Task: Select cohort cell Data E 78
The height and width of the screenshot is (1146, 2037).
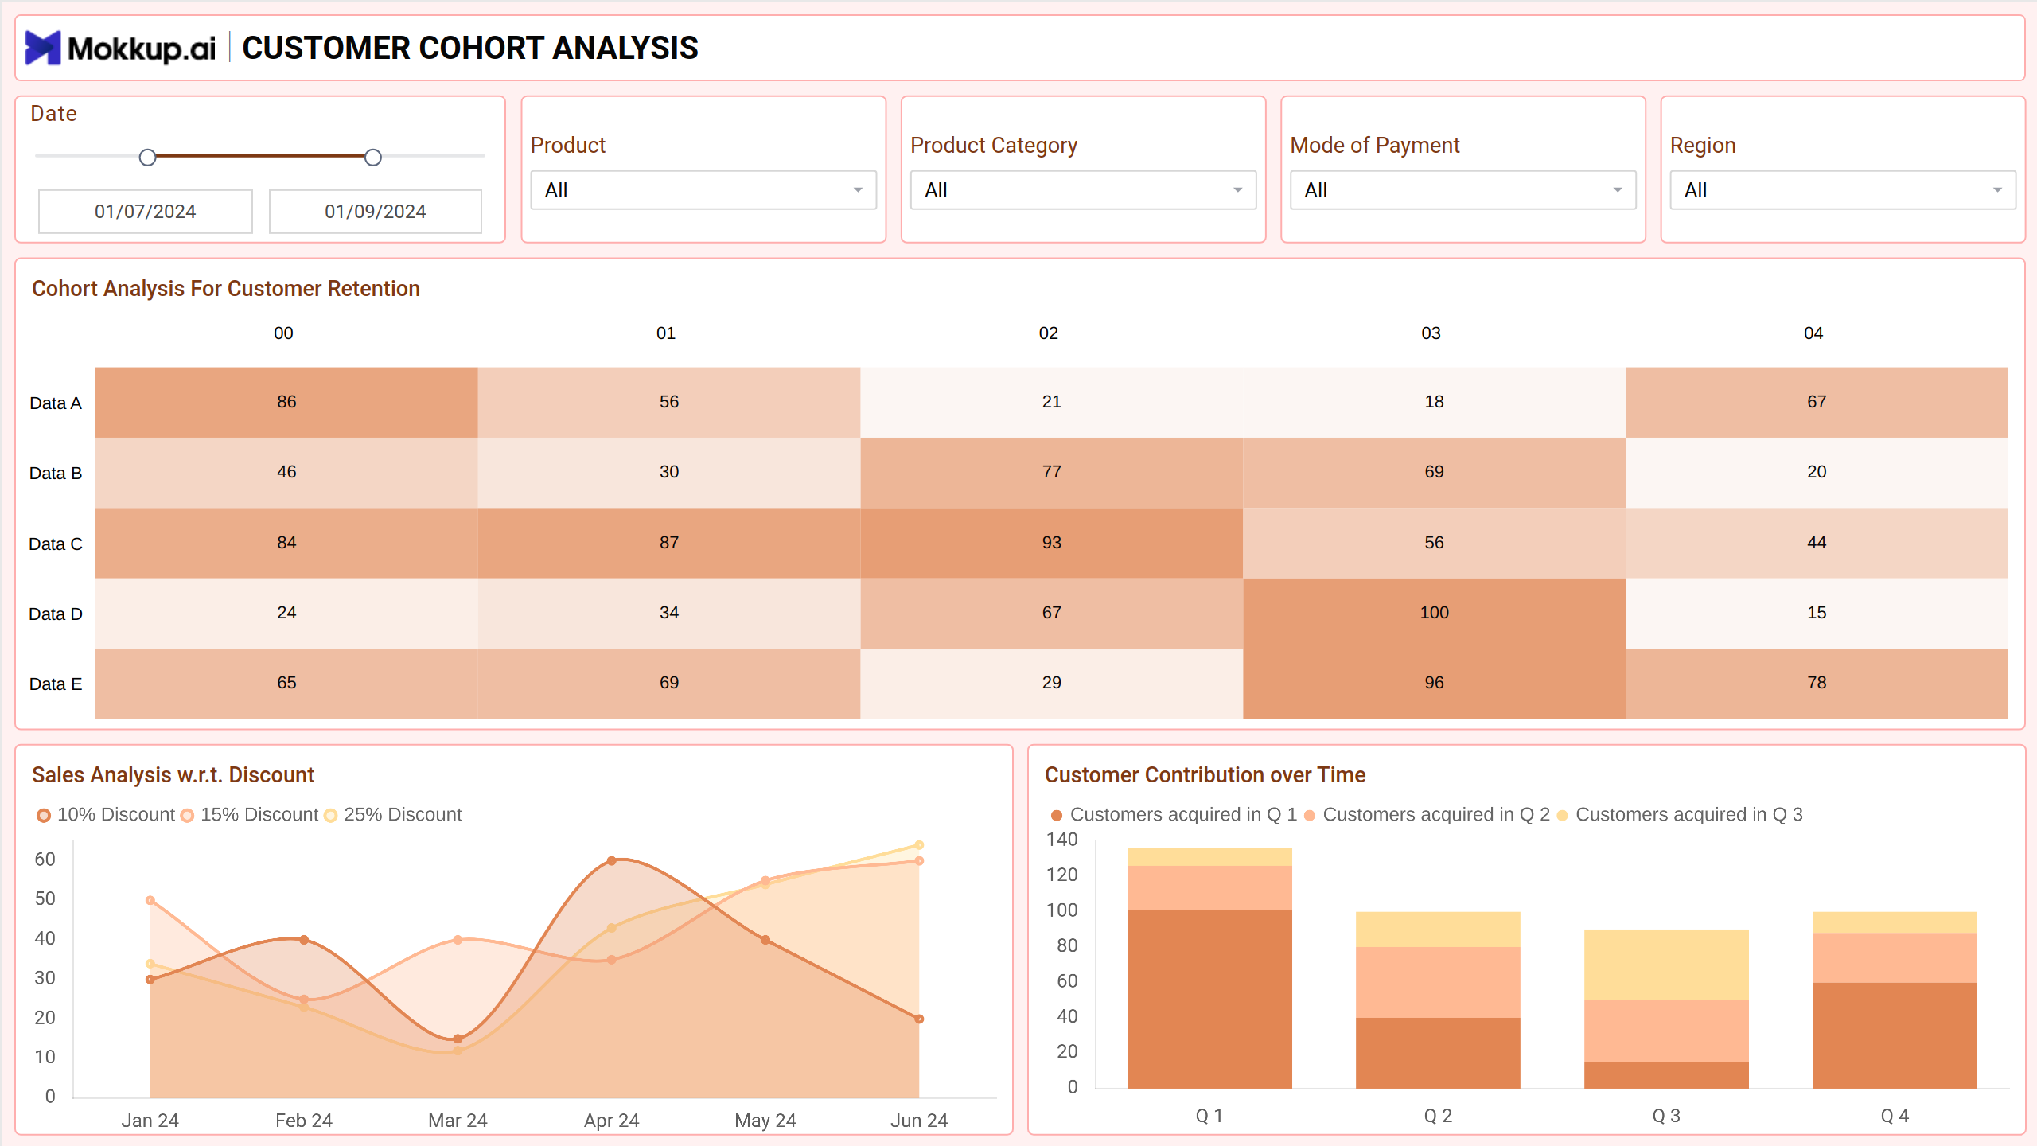Action: tap(1817, 683)
